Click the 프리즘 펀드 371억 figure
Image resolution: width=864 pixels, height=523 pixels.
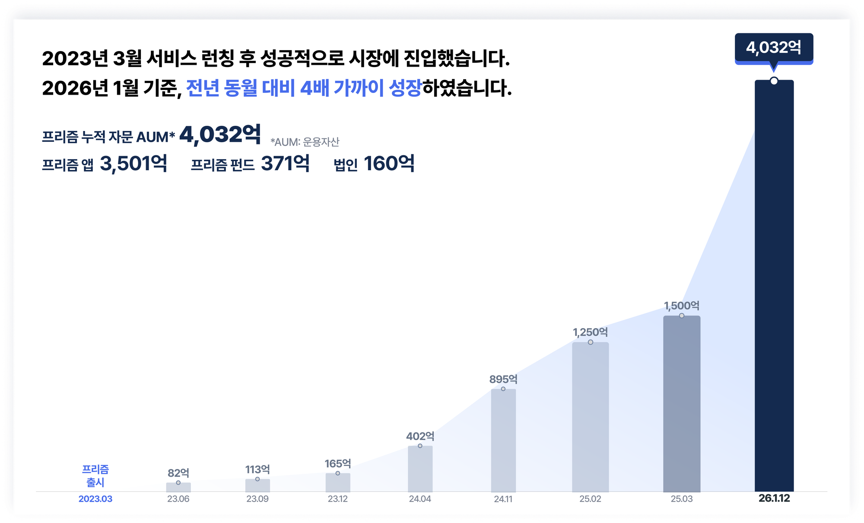click(285, 164)
